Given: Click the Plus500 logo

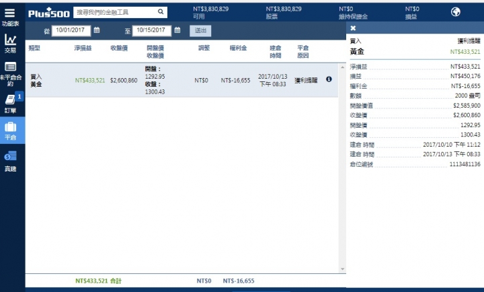Looking at the screenshot, I should 48,12.
